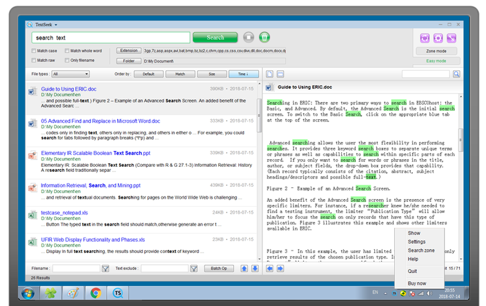The height and width of the screenshot is (306, 486).
Task: Enable the Match raw checkbox
Action: point(34,60)
